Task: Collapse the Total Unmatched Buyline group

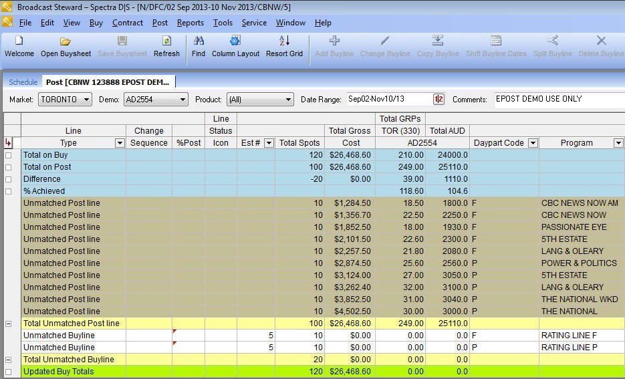Action: tap(9, 360)
